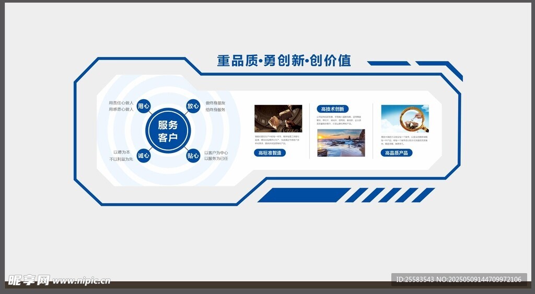This screenshot has width=535, height=294.
Task: Click the 做终身朋友 text line
Action: [215, 103]
